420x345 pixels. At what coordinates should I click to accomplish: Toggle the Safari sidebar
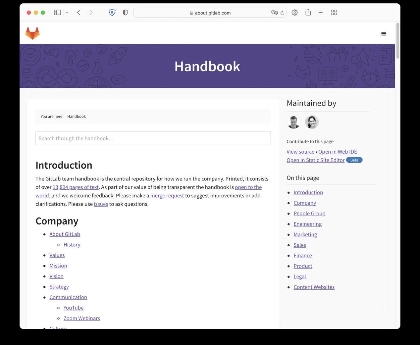coord(57,13)
